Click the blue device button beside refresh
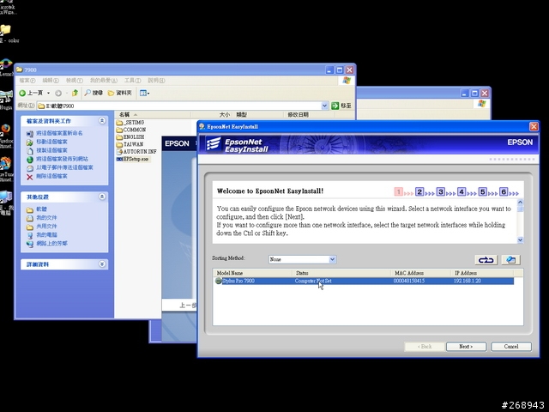The width and height of the screenshot is (549, 412). pyautogui.click(x=511, y=259)
